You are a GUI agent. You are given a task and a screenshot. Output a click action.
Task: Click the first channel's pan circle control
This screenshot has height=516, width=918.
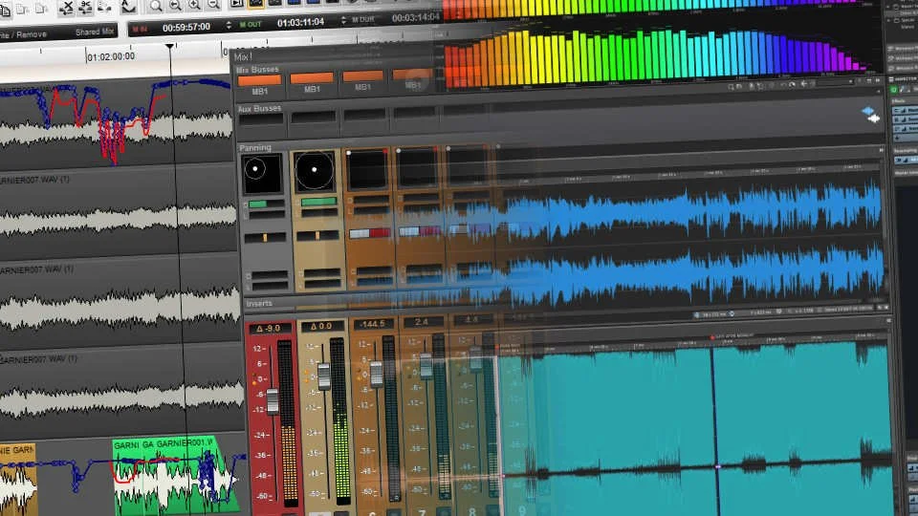pos(255,170)
